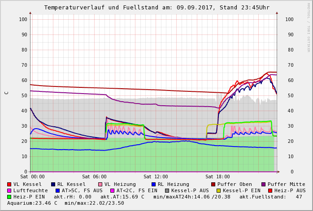Select the green Heiz-P EIN legend swatch
The height and width of the screenshot is (211, 313).
(x=9, y=197)
